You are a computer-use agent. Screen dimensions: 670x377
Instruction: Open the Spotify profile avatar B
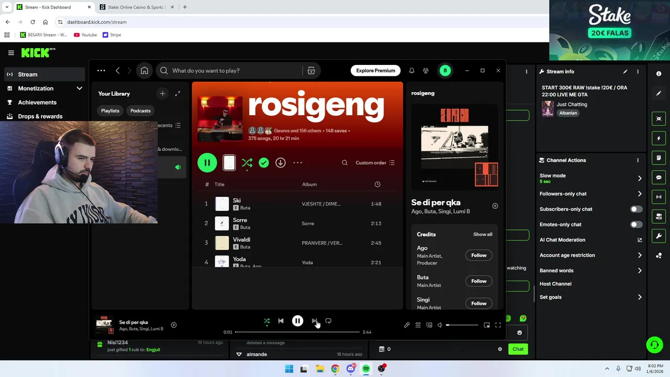(445, 71)
